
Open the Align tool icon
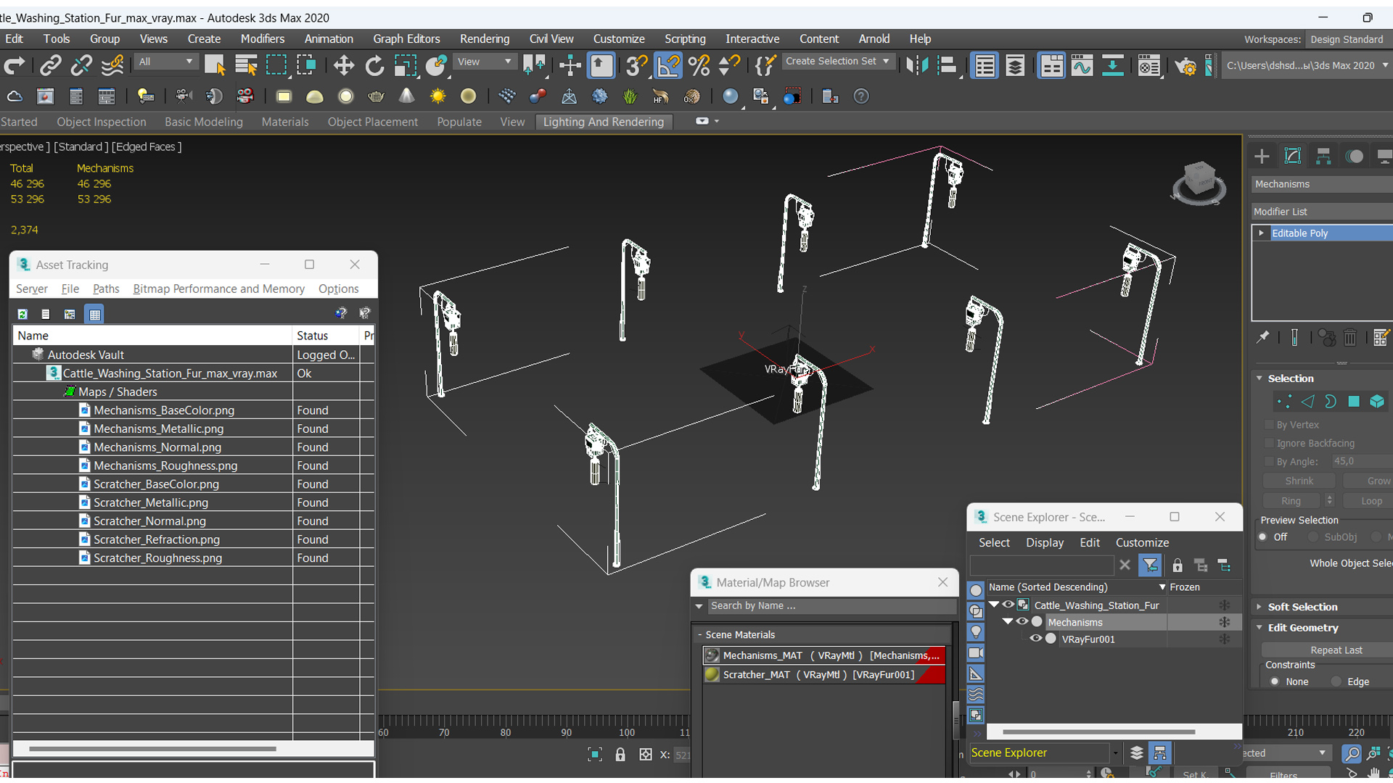(x=947, y=66)
